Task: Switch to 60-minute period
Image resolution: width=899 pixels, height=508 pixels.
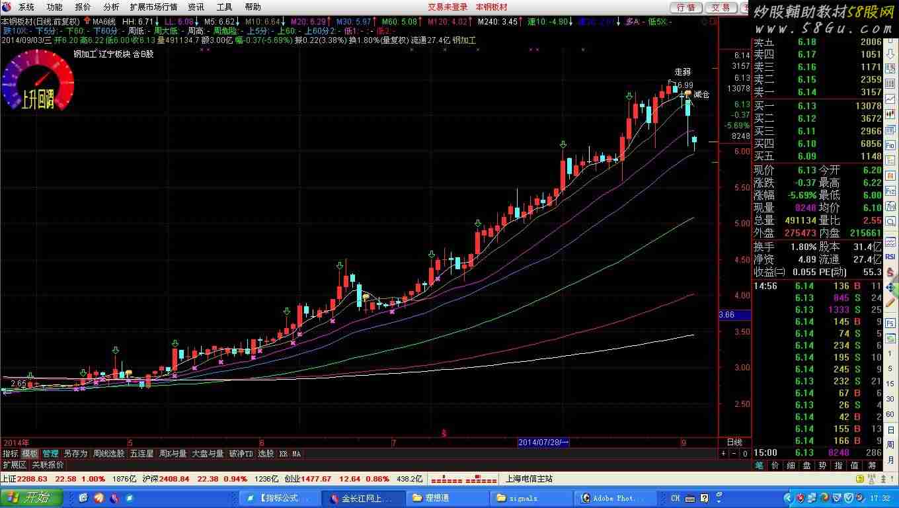Action: pyautogui.click(x=890, y=414)
